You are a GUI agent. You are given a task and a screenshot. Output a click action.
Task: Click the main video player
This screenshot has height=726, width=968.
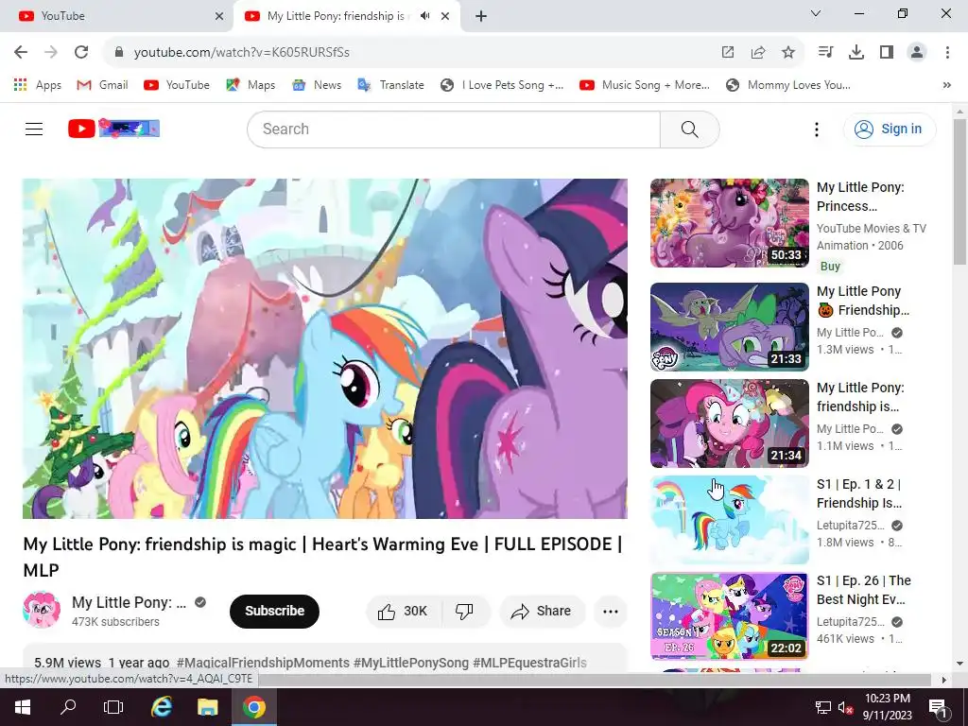325,349
